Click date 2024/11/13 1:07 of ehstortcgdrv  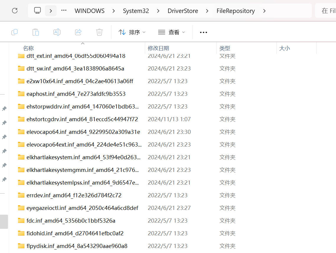(x=169, y=119)
